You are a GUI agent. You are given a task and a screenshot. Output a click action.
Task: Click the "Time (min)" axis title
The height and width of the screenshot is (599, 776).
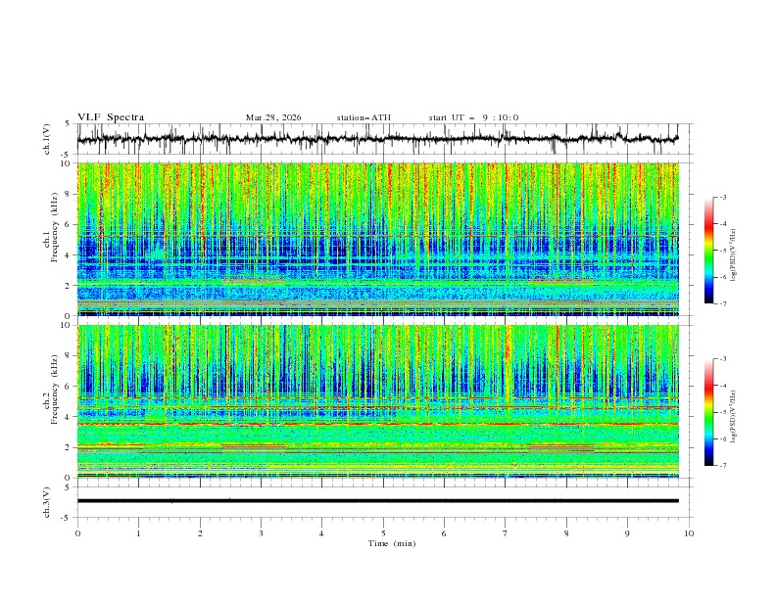(x=392, y=543)
